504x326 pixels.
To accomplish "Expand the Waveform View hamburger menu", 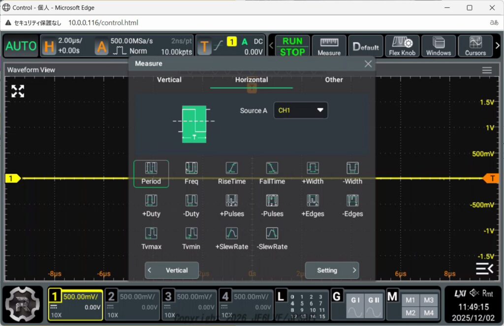I will click(x=487, y=70).
